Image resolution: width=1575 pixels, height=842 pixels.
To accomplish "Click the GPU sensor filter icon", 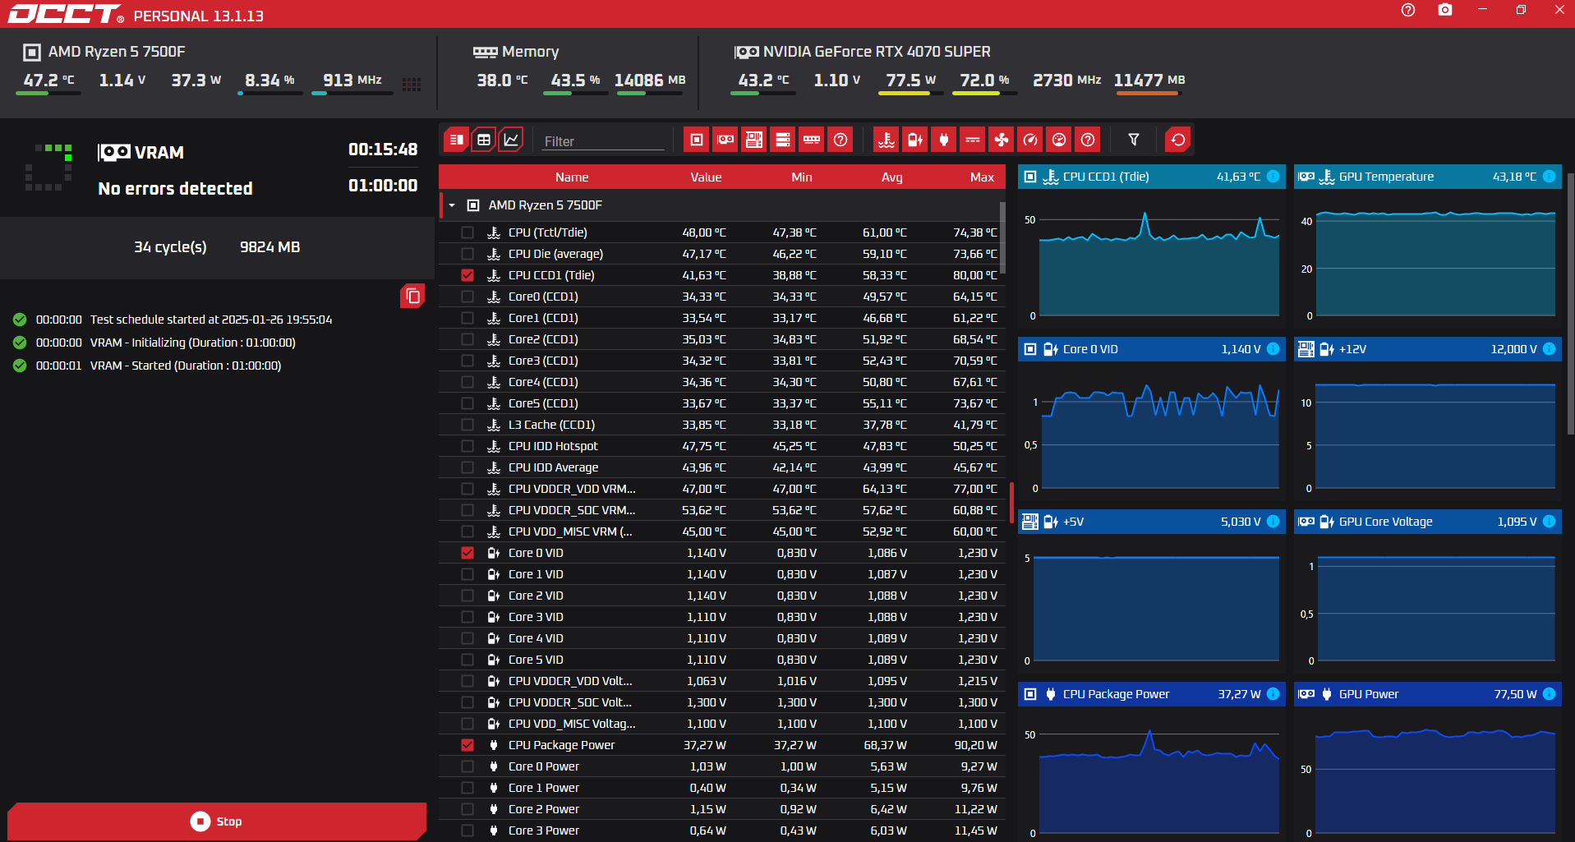I will pos(725,140).
